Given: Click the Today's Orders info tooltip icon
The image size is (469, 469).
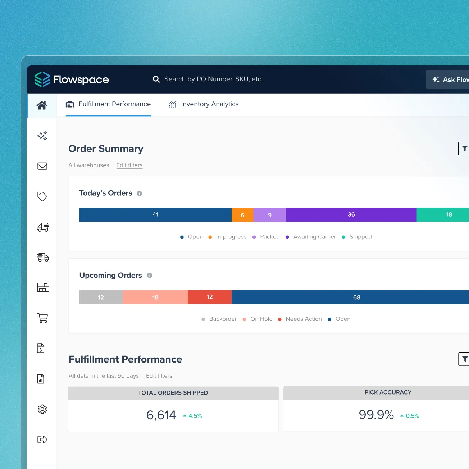Looking at the screenshot, I should coord(139,193).
